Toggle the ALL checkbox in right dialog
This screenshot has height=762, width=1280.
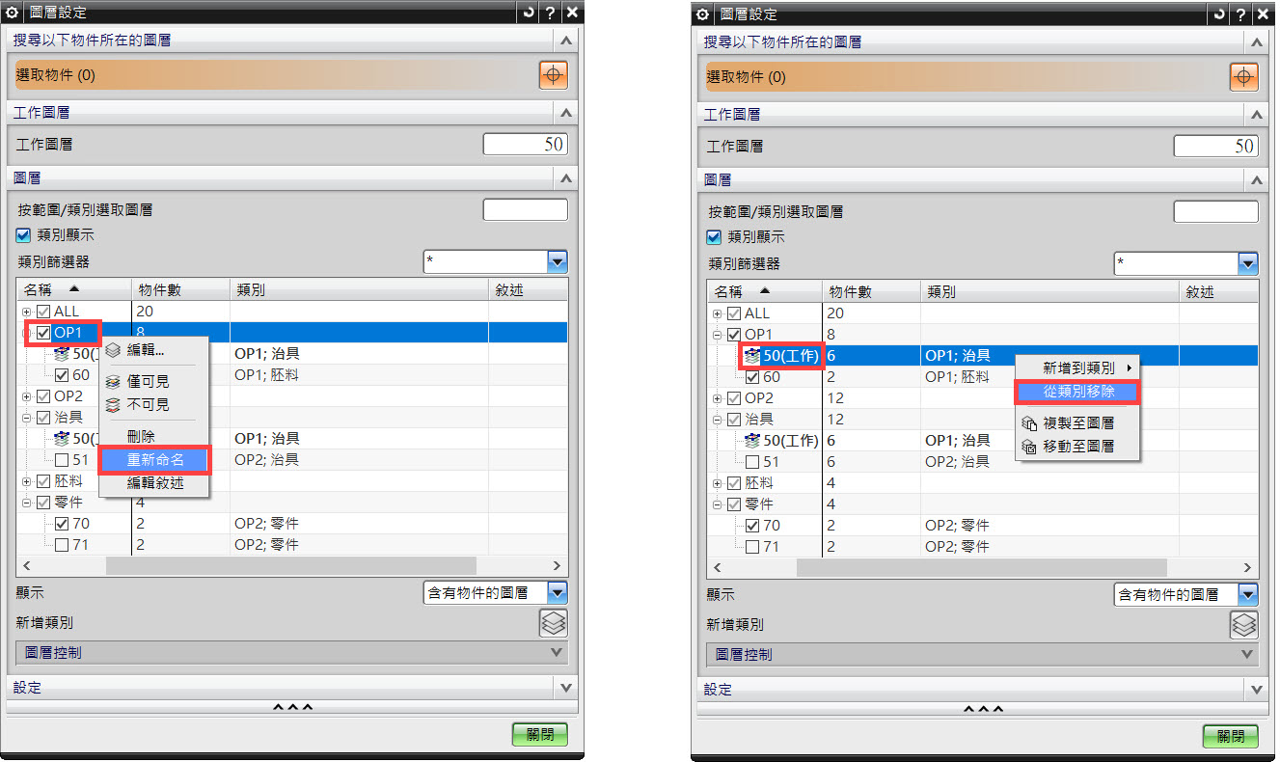tap(734, 313)
